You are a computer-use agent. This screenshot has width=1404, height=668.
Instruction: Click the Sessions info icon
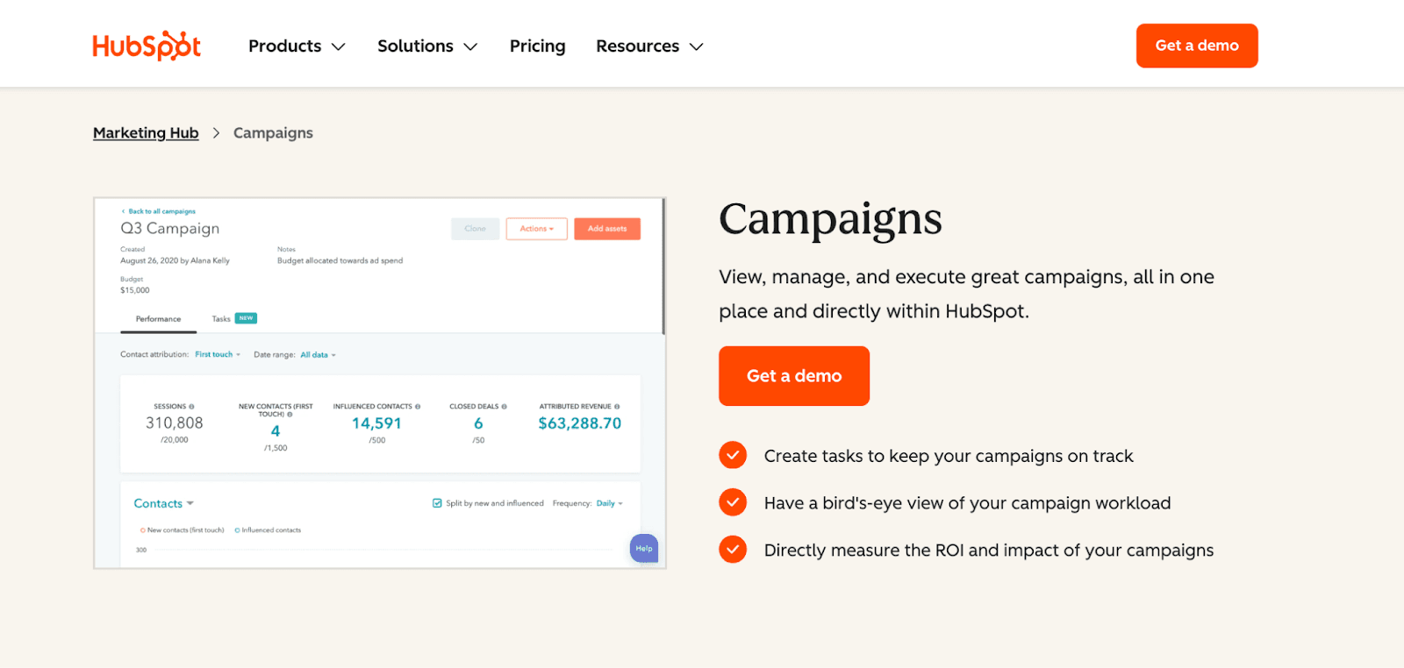191,407
